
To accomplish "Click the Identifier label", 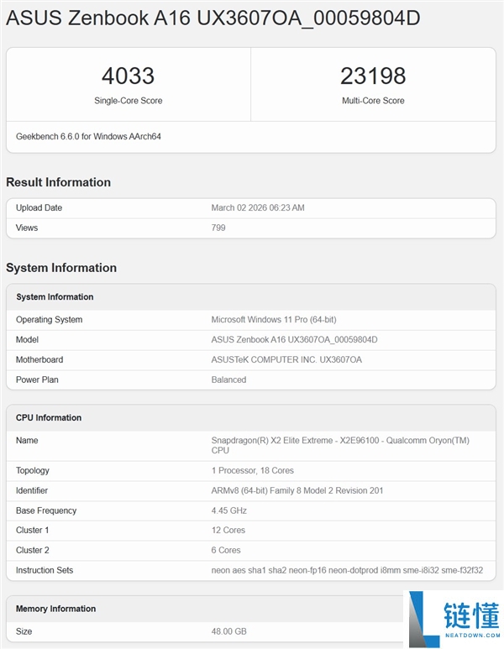I will (x=31, y=490).
